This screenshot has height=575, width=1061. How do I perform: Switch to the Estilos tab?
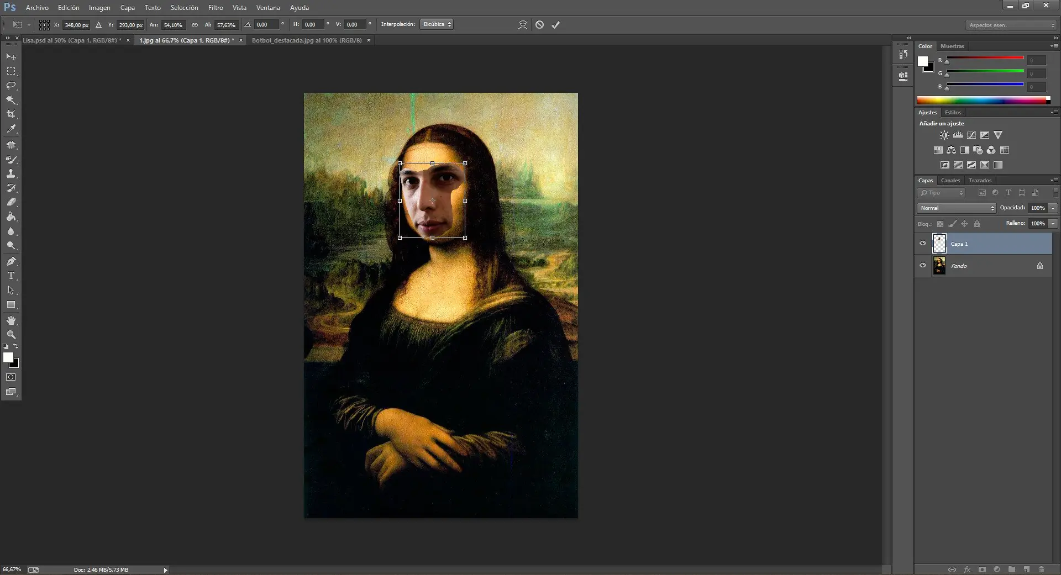(953, 113)
